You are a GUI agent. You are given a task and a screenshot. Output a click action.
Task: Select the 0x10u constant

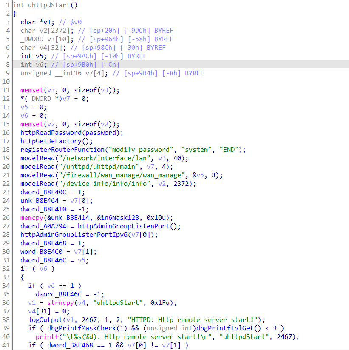pos(156,218)
